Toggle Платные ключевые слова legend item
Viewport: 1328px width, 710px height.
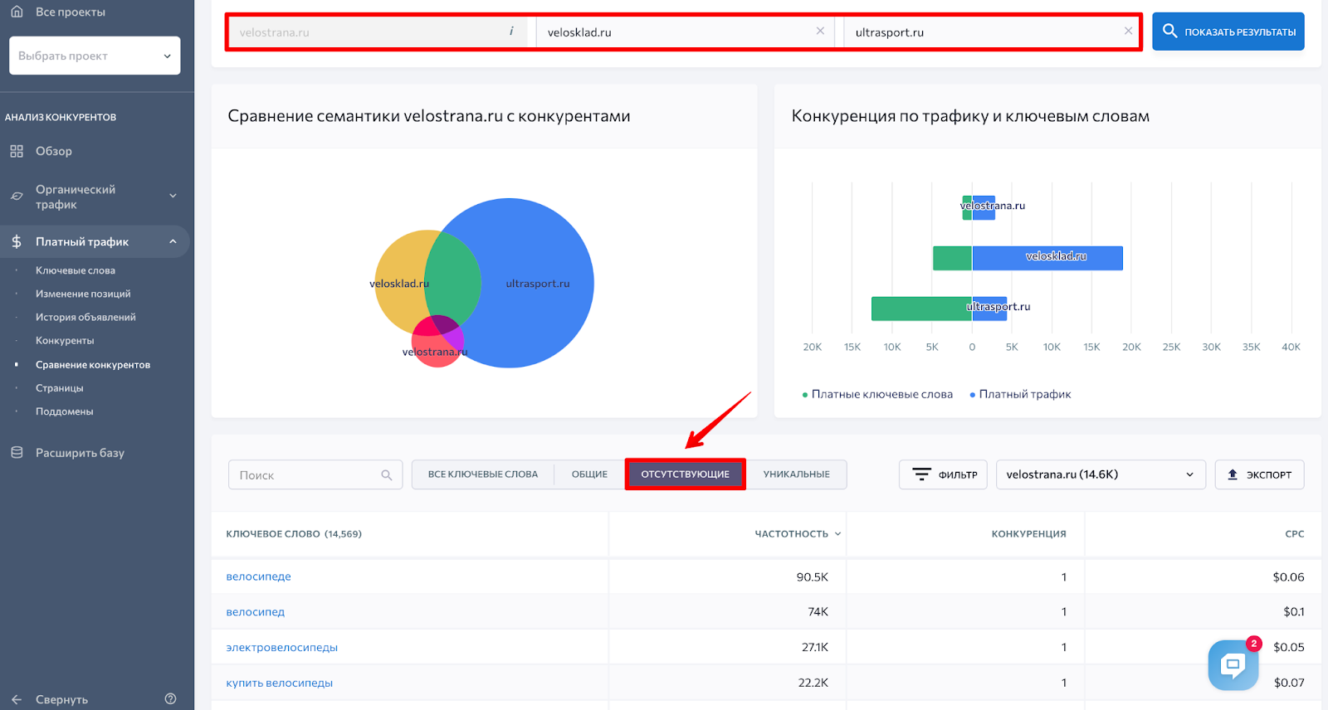[x=877, y=394]
